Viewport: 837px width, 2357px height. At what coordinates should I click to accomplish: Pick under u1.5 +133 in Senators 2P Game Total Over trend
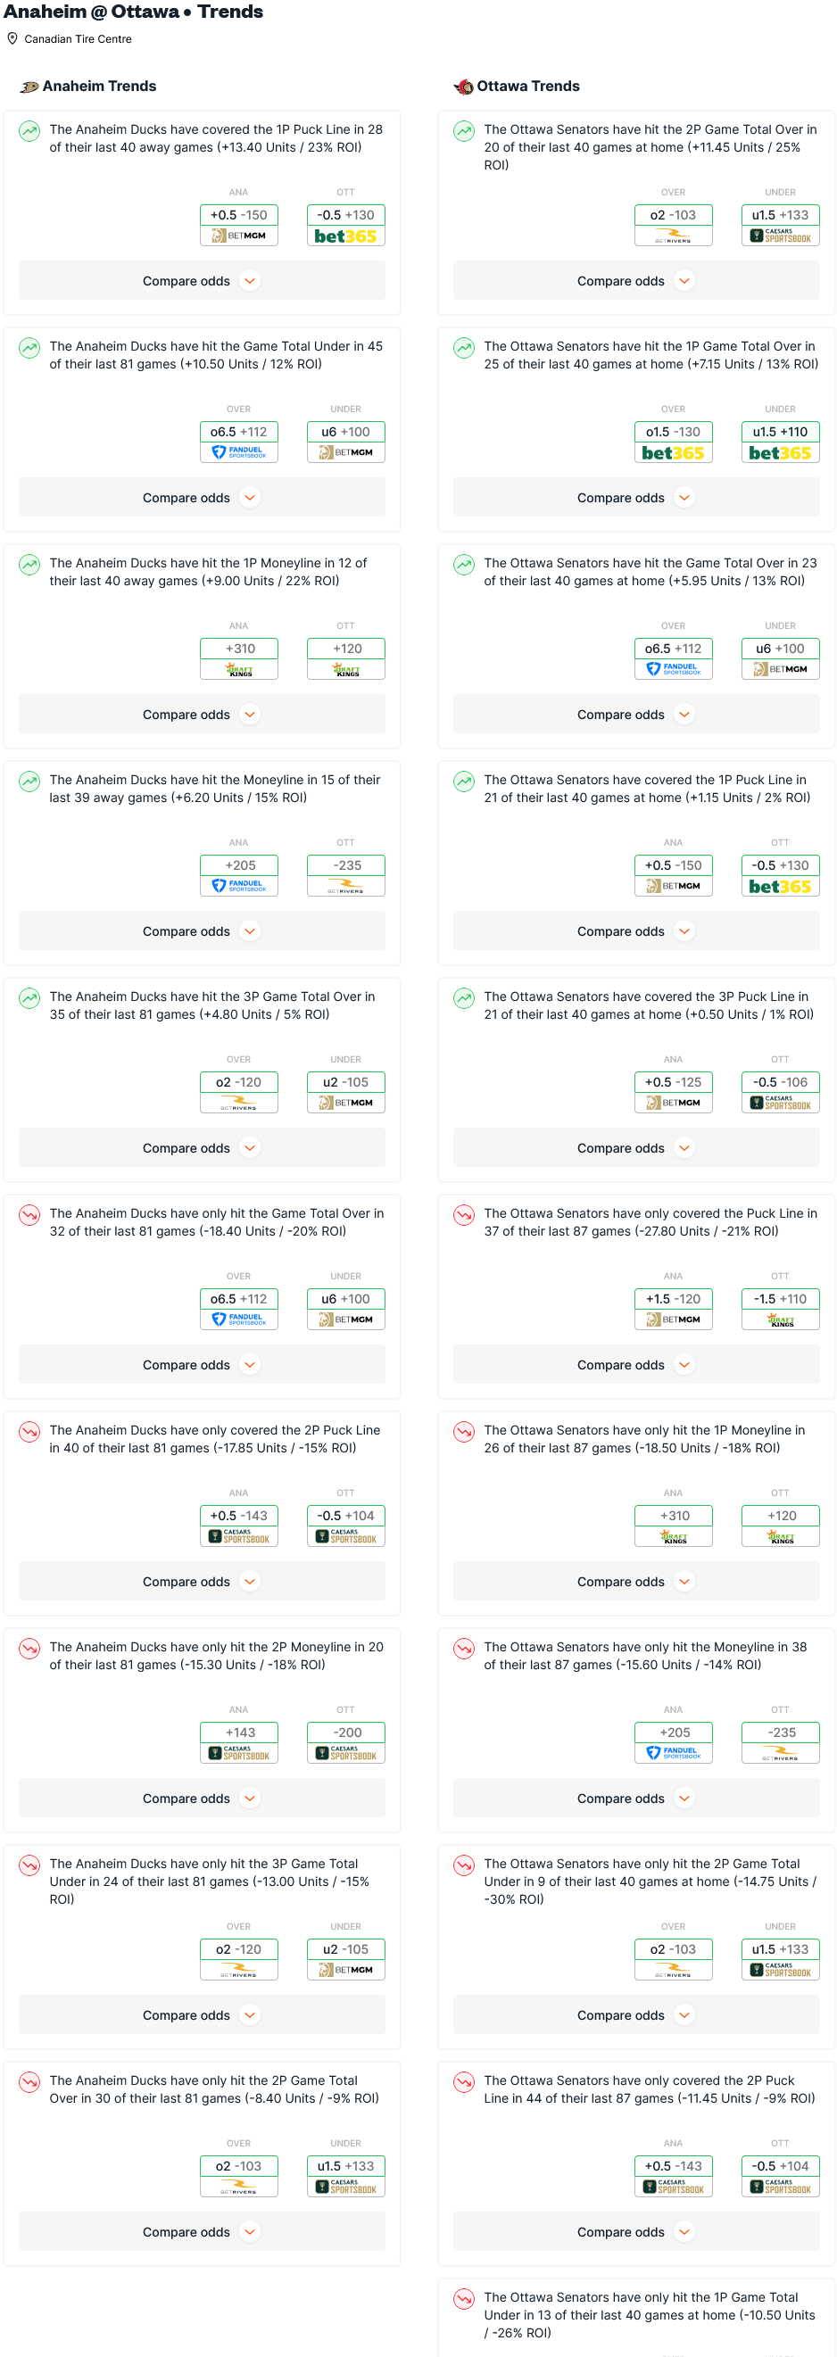(780, 215)
